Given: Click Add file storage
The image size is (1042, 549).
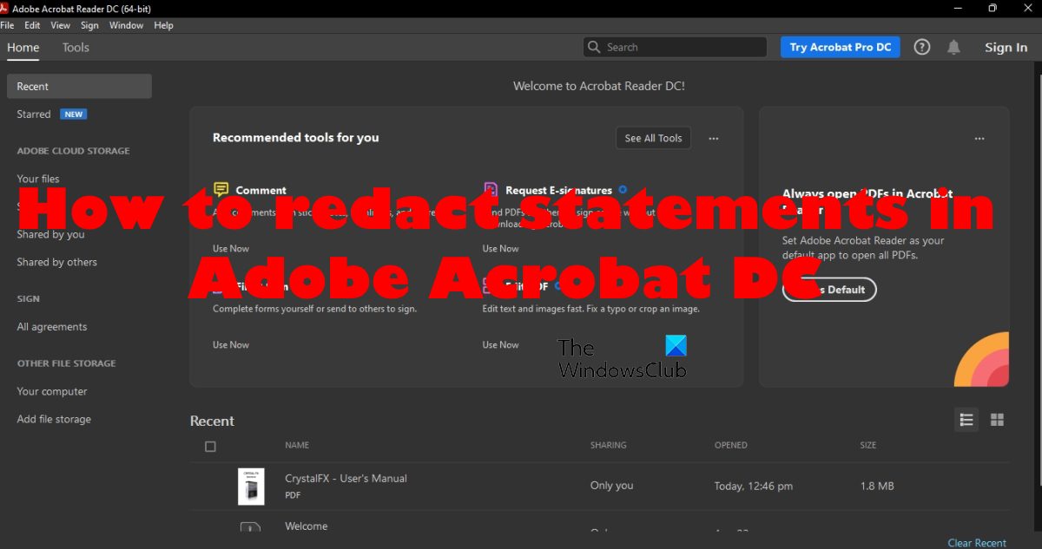Looking at the screenshot, I should tap(54, 419).
